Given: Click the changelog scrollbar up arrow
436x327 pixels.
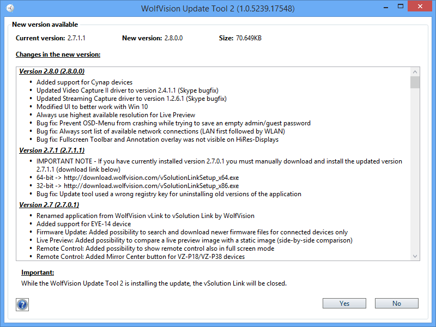Looking at the screenshot, I should (415, 72).
